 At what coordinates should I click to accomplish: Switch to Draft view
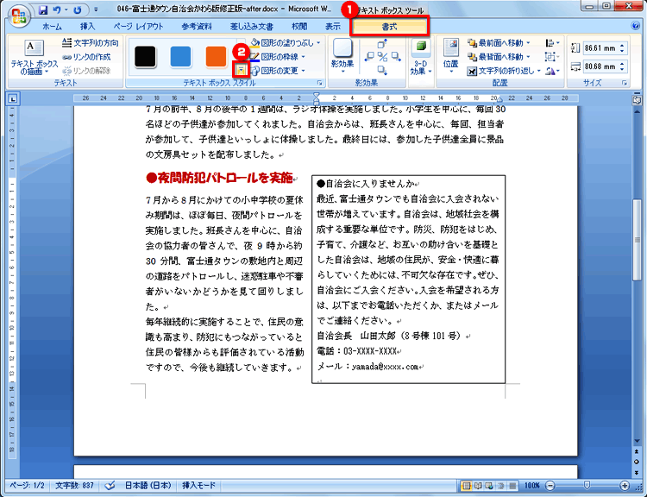coord(512,486)
